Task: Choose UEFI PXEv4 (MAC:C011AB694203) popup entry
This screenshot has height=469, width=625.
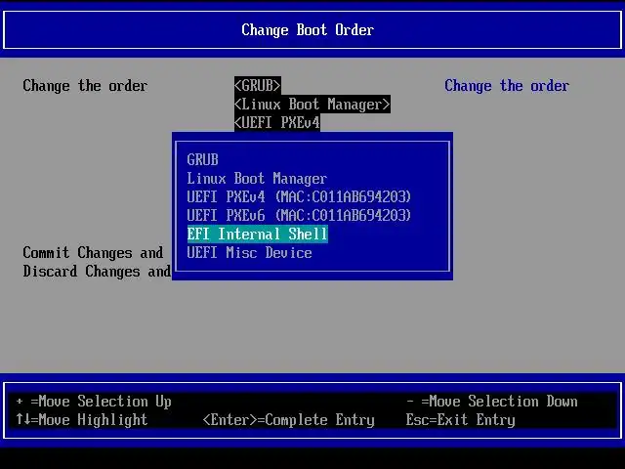Action: pyautogui.click(x=299, y=197)
